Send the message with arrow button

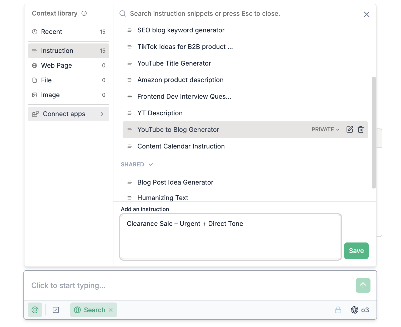tap(363, 285)
